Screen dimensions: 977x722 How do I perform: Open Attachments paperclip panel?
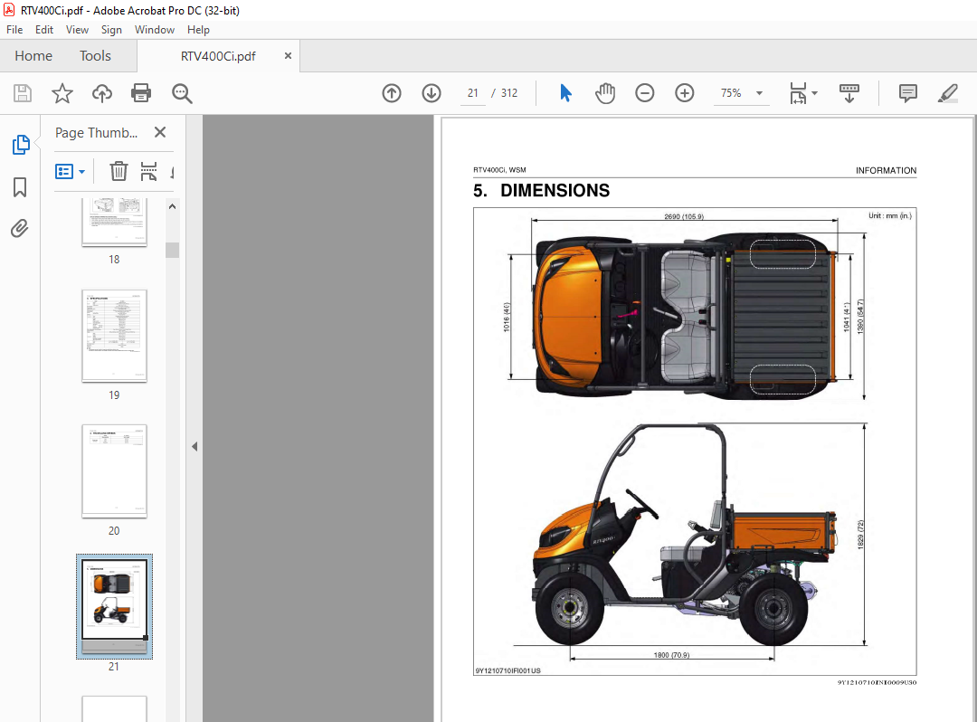click(20, 229)
